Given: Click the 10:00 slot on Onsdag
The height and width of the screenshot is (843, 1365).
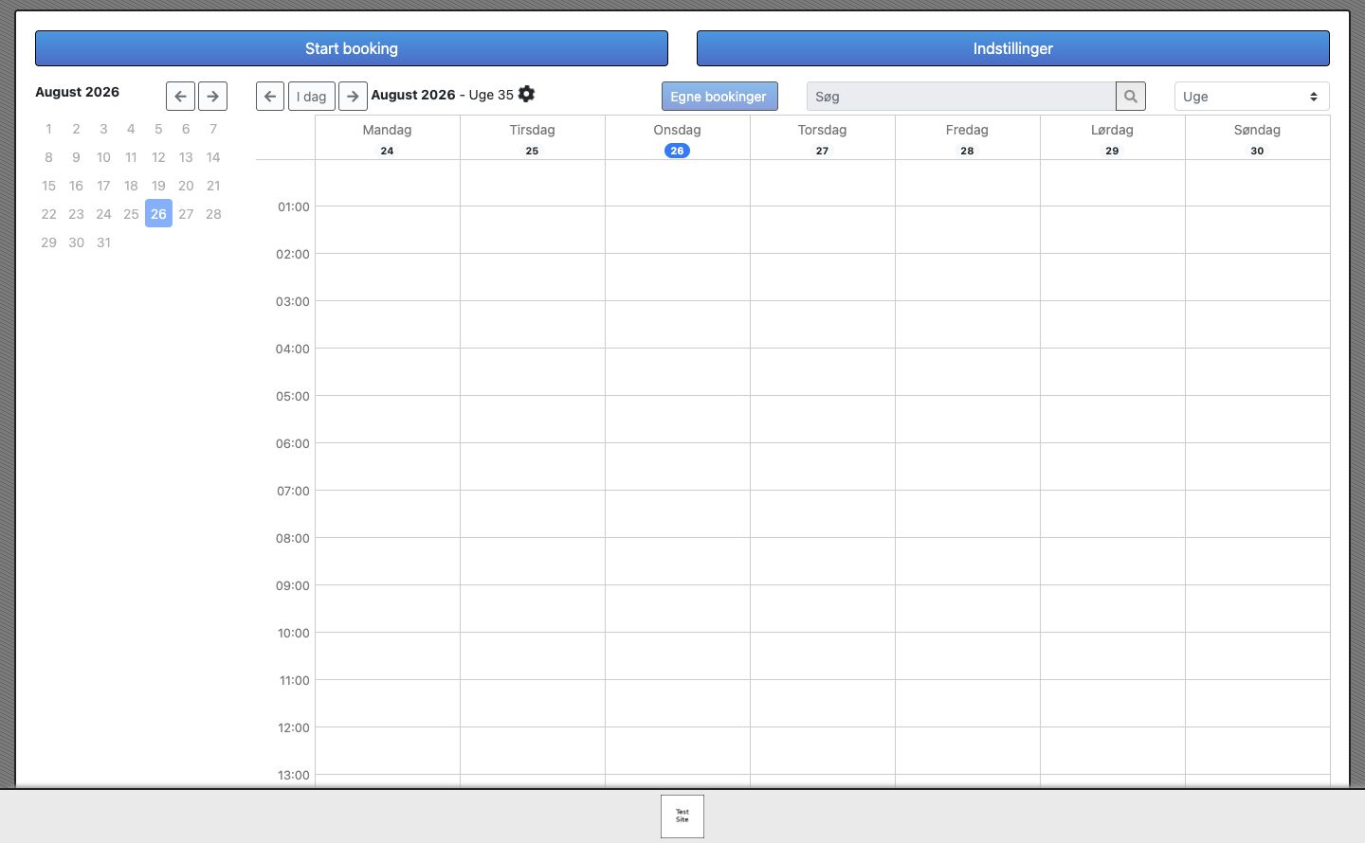Looking at the screenshot, I should pyautogui.click(x=677, y=656).
